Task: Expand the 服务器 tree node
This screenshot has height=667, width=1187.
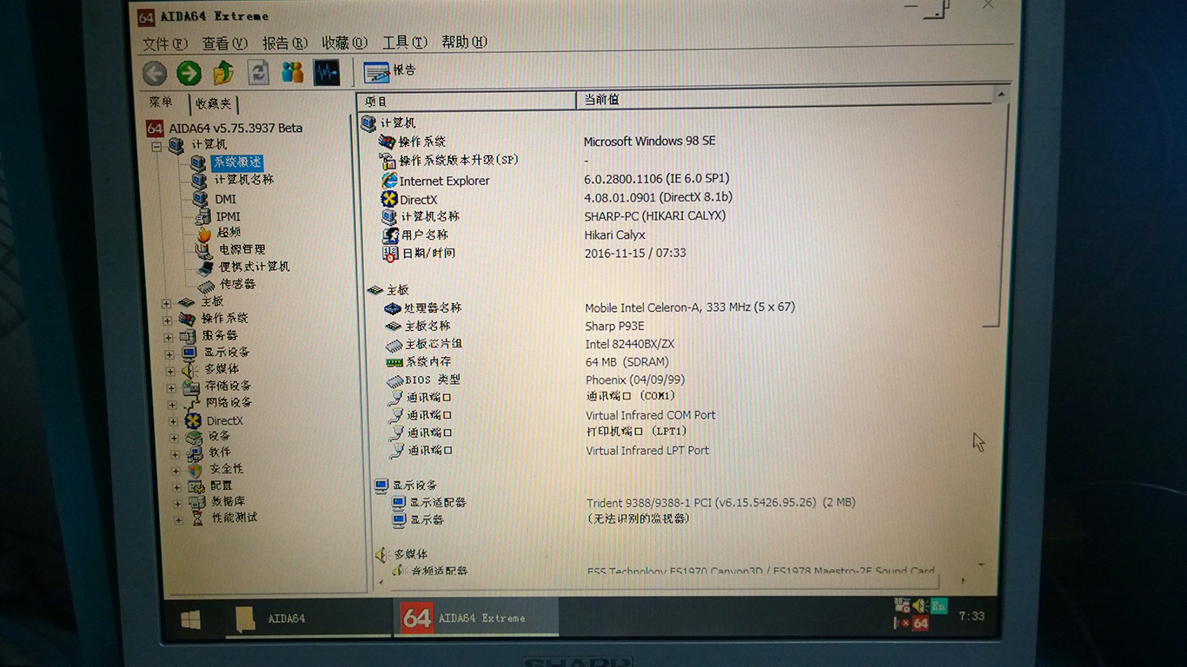Action: click(168, 337)
